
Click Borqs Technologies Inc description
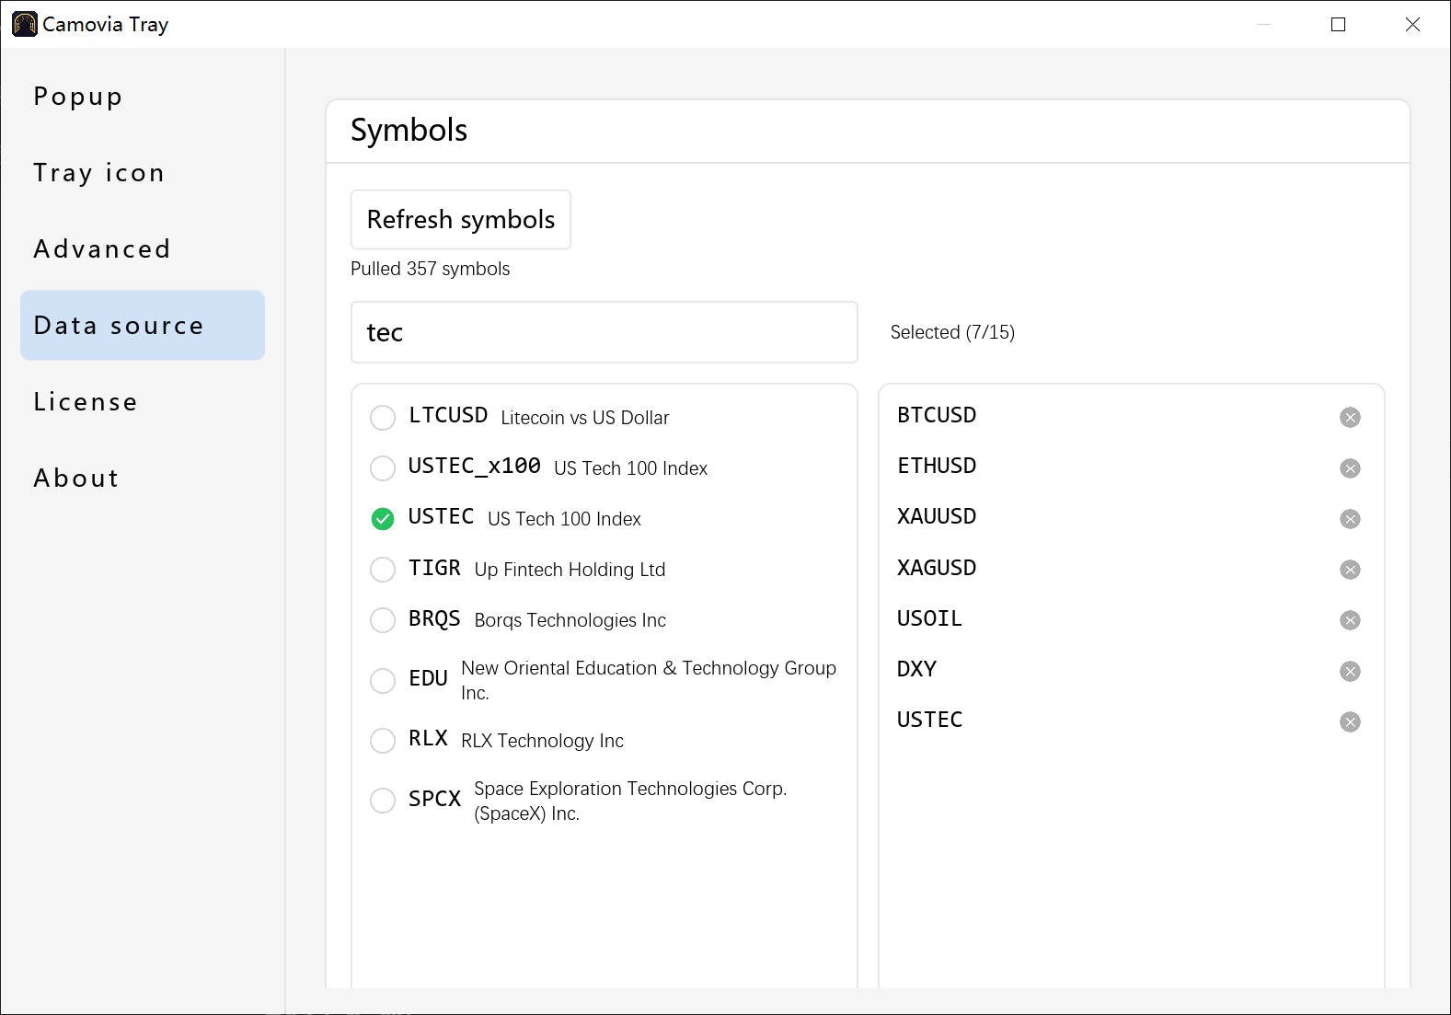[570, 620]
